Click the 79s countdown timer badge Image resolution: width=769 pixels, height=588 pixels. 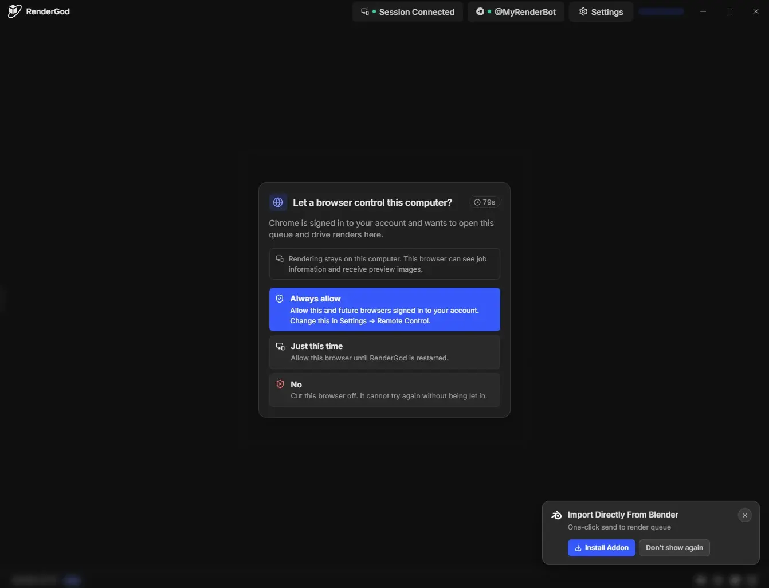[485, 202]
